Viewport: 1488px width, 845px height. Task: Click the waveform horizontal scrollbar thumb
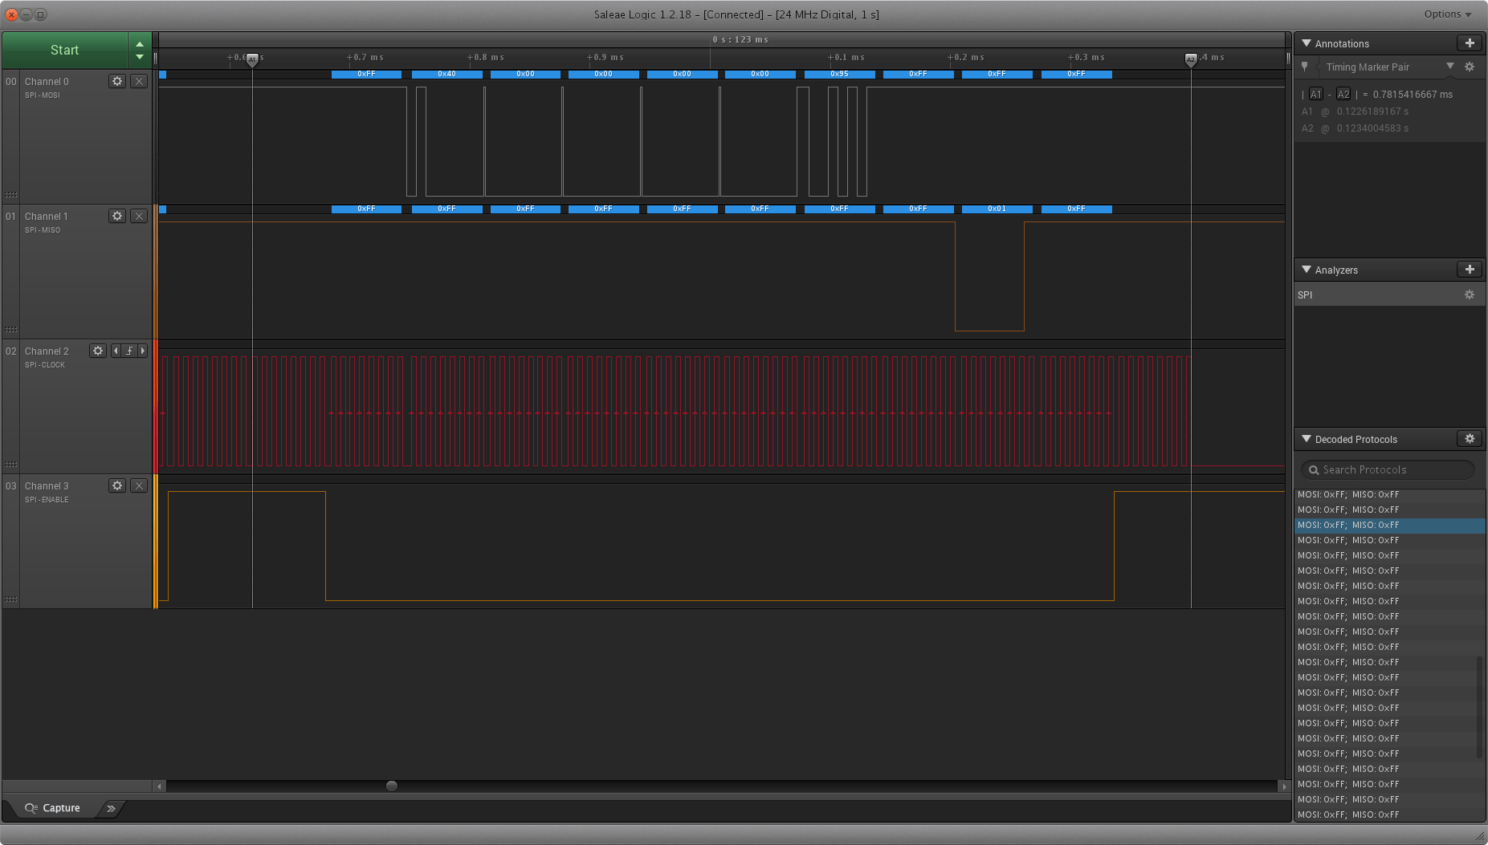(392, 786)
